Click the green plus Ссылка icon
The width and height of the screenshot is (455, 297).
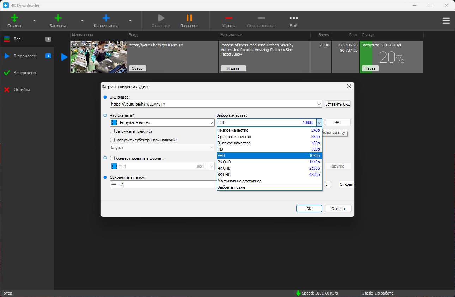[x=14, y=18]
